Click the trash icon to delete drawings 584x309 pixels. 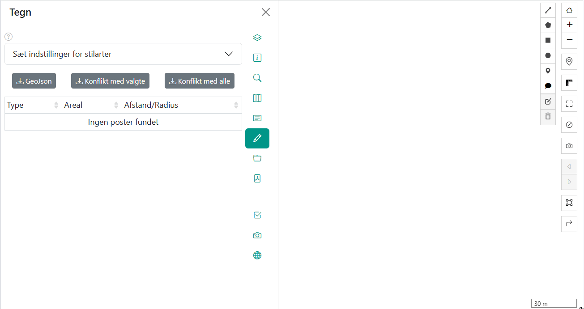[548, 116]
